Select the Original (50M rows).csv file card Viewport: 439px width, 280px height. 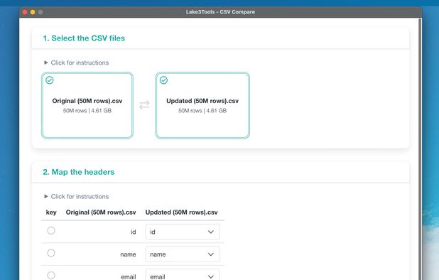[87, 105]
